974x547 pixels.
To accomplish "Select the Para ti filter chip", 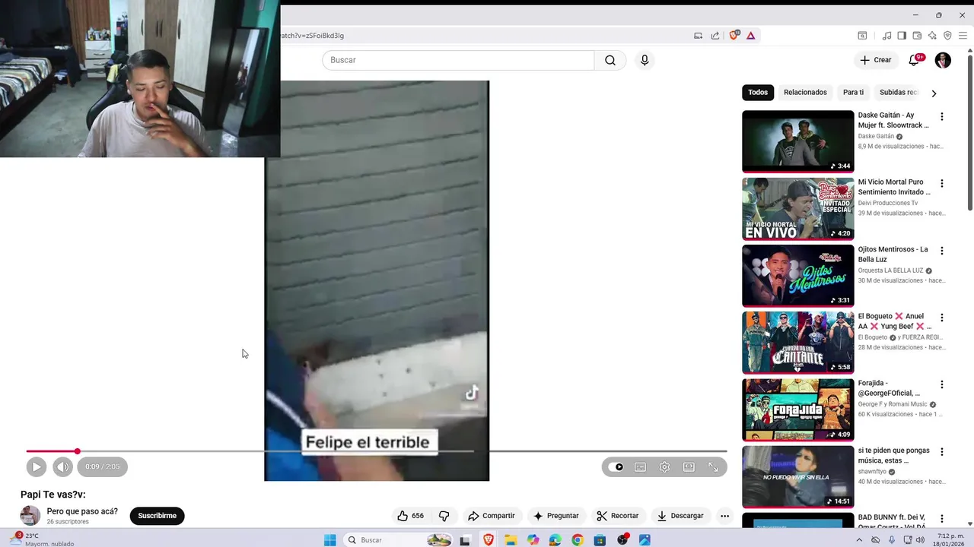I will (x=853, y=93).
